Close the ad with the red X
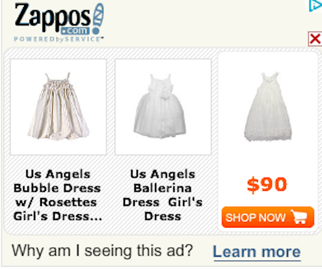 pos(315,39)
